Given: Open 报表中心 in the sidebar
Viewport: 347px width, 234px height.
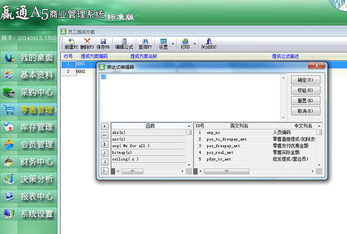Looking at the screenshot, I should point(28,196).
